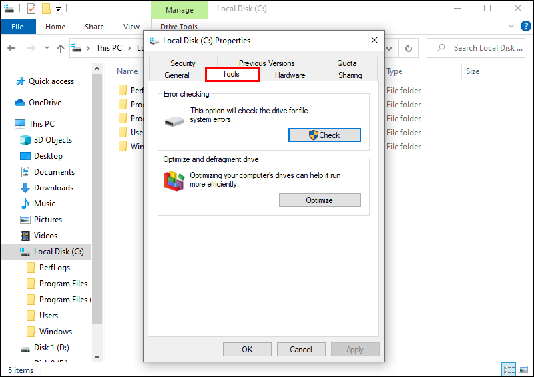
Task: Open Windows folder in sidebar tree
Action: click(55, 332)
